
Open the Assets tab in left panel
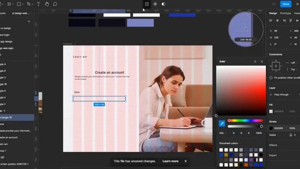(x=3, y=13)
